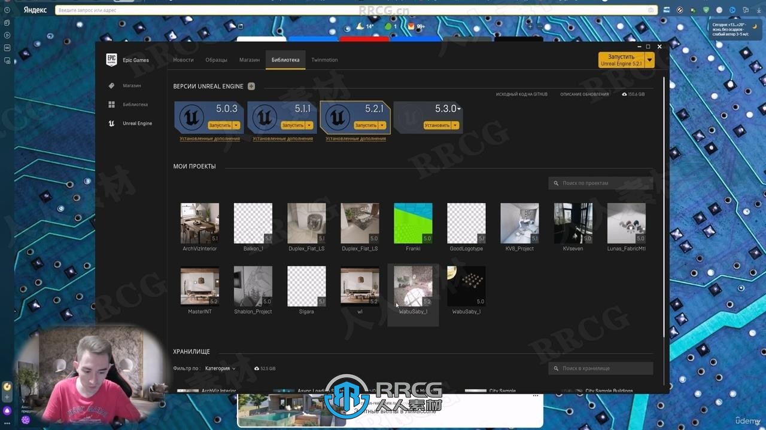Open Sigara project thumbnail
Viewport: 766px width, 430px height.
pos(306,286)
